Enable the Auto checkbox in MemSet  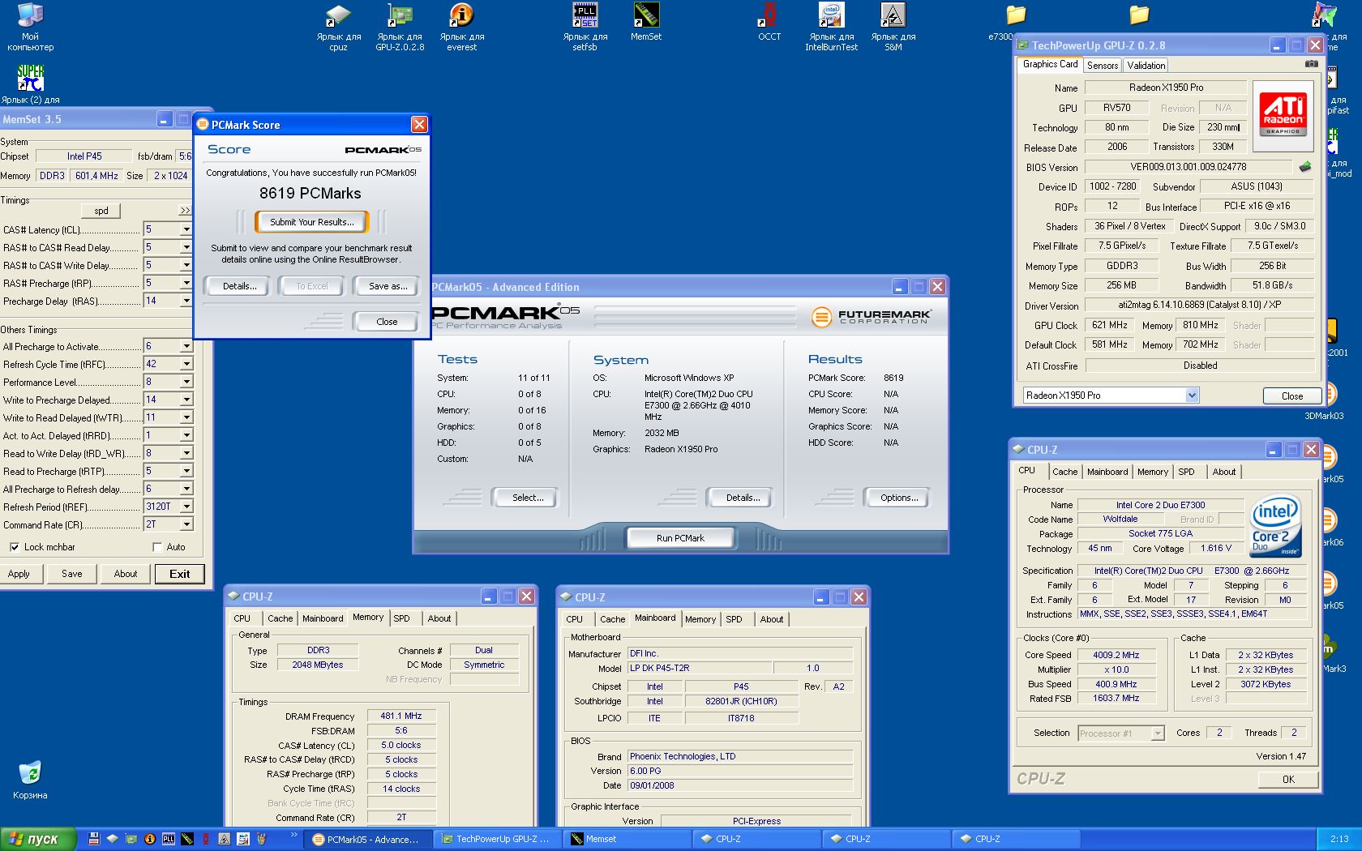[157, 547]
